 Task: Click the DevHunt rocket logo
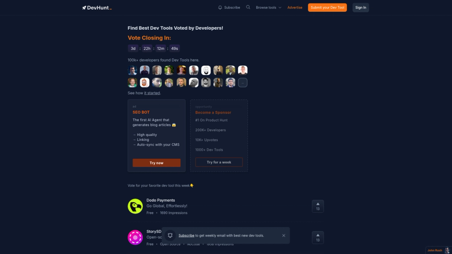(x=97, y=8)
